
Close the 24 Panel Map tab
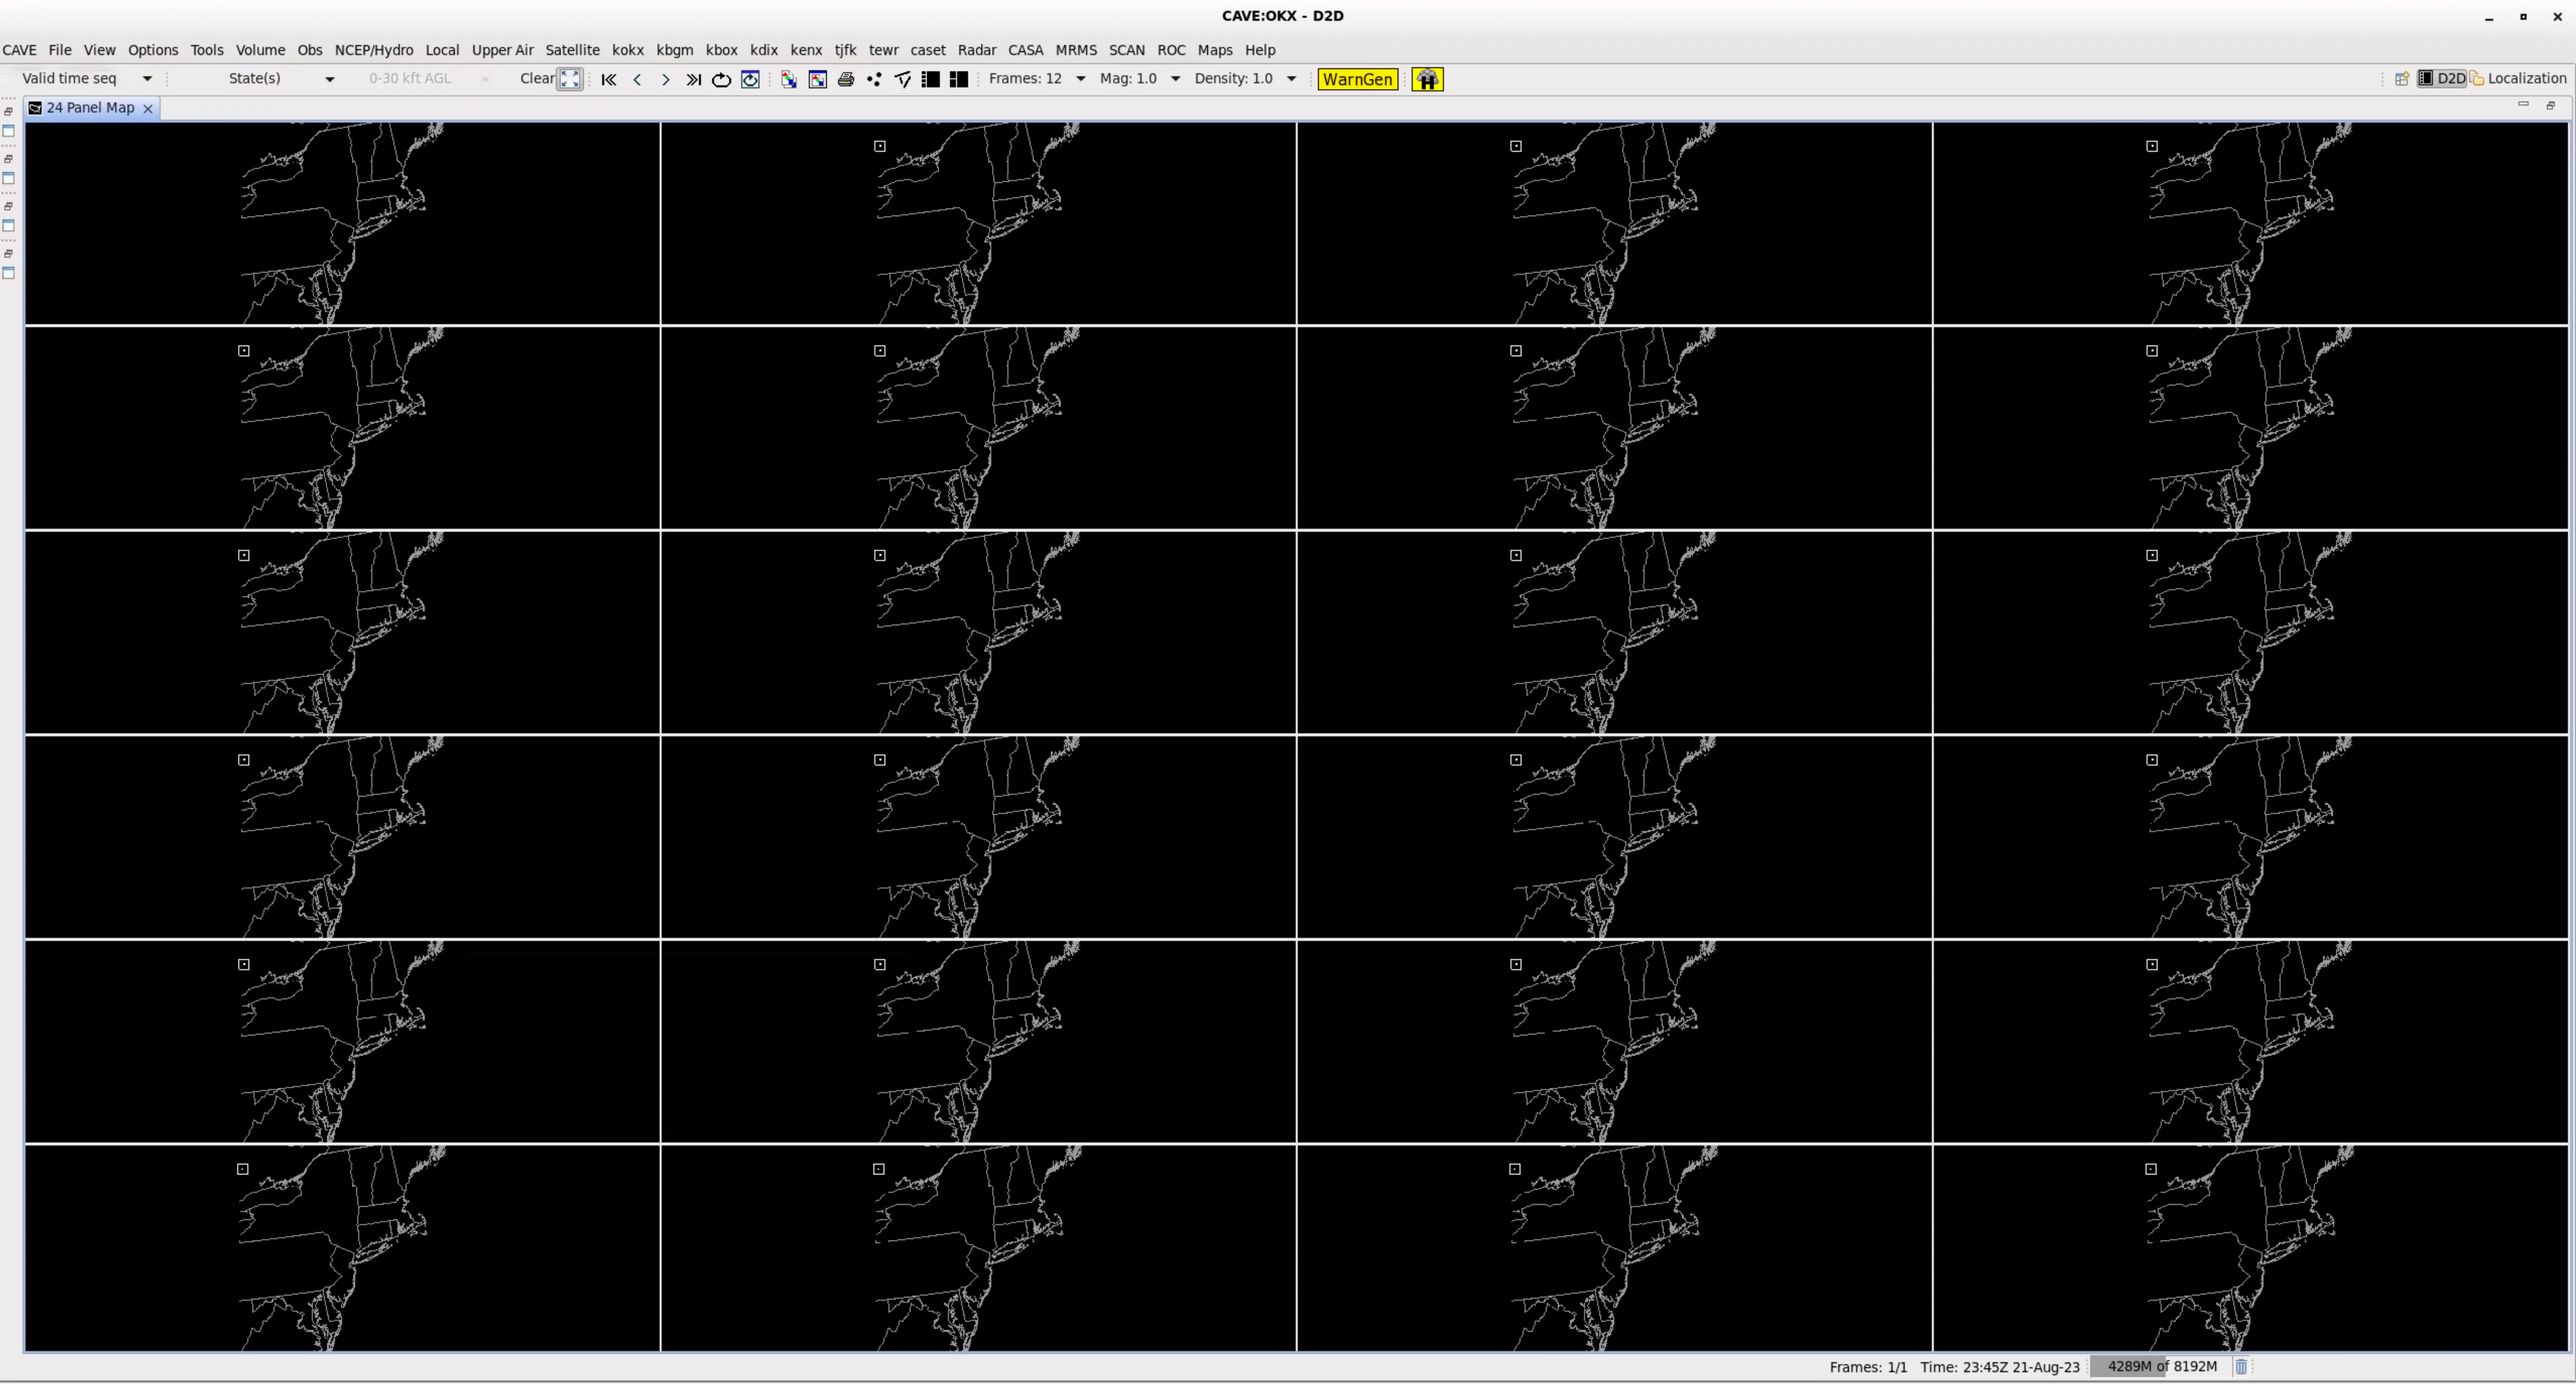(148, 108)
